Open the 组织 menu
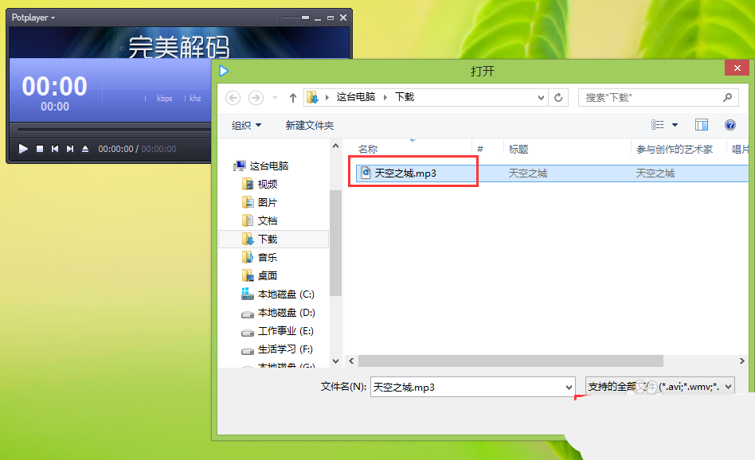 246,126
